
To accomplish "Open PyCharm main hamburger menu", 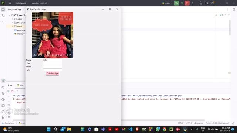I will coord(10,3).
